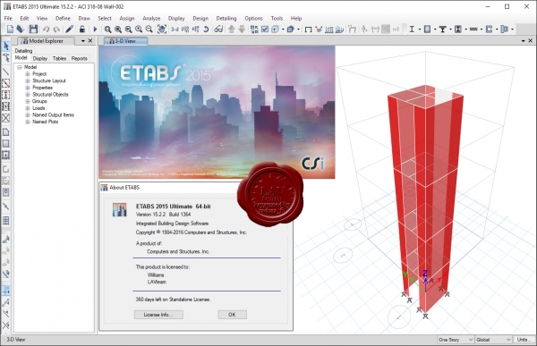Expand the Properties tree node
Screen dimensions: 537x346
[x=28, y=88]
